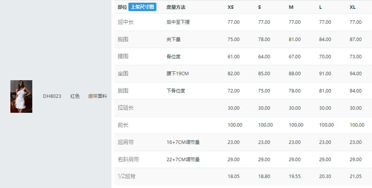Click measurement method 后中至下摆
This screenshot has height=188, width=372.
click(178, 22)
